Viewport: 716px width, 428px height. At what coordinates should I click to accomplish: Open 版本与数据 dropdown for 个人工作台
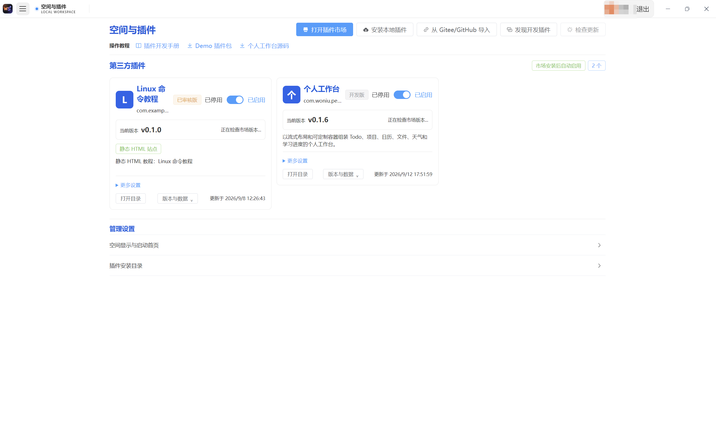click(343, 174)
